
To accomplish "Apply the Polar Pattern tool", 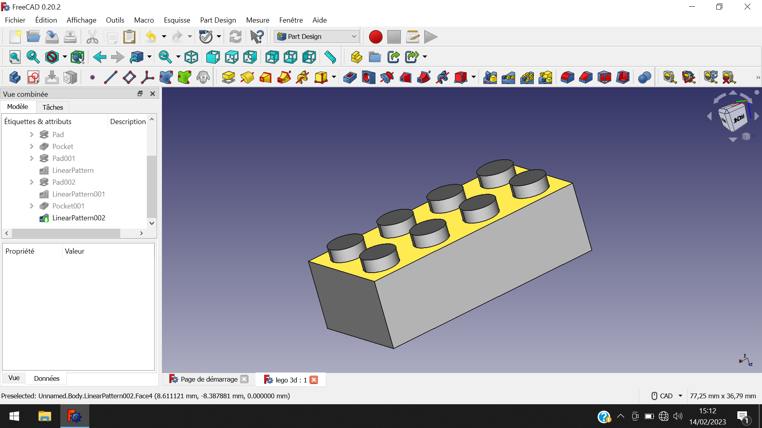I will (527, 77).
